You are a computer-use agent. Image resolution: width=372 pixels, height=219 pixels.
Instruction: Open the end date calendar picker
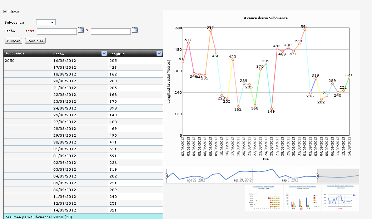point(135,30)
